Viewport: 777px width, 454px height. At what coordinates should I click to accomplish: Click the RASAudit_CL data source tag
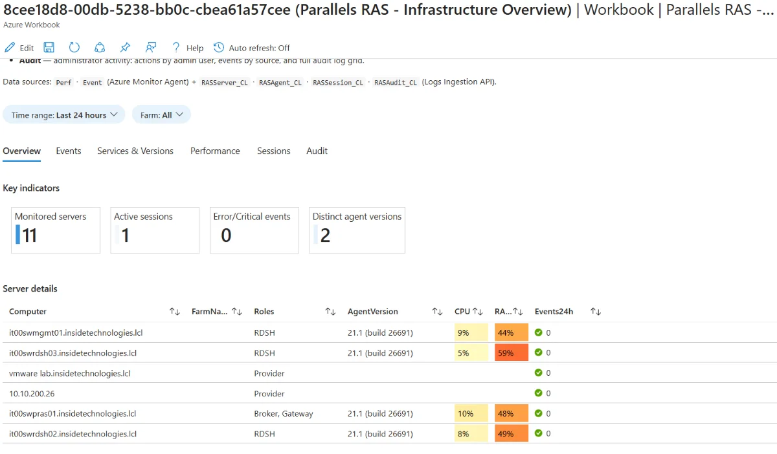(x=396, y=83)
